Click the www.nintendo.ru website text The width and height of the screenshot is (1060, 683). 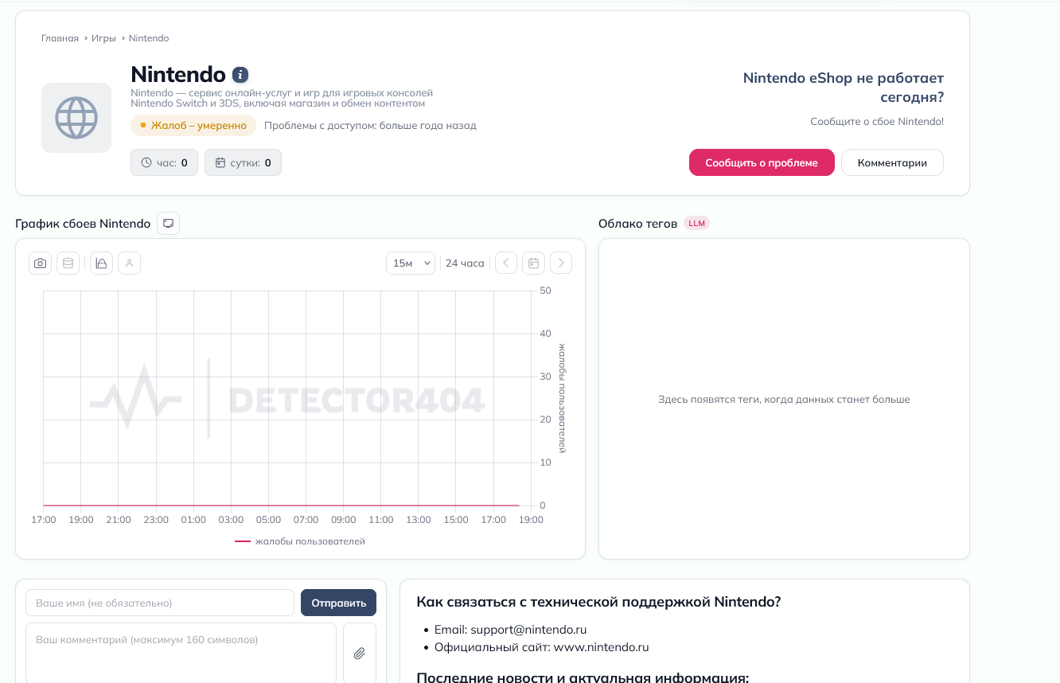tap(602, 647)
